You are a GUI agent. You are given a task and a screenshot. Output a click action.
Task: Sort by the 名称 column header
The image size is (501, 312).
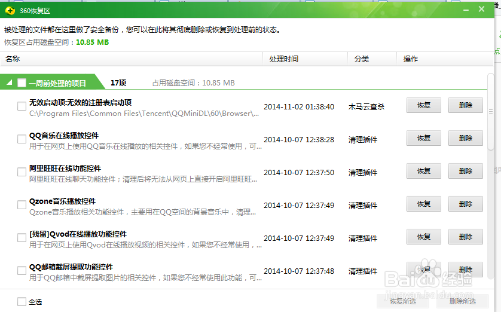pos(131,59)
